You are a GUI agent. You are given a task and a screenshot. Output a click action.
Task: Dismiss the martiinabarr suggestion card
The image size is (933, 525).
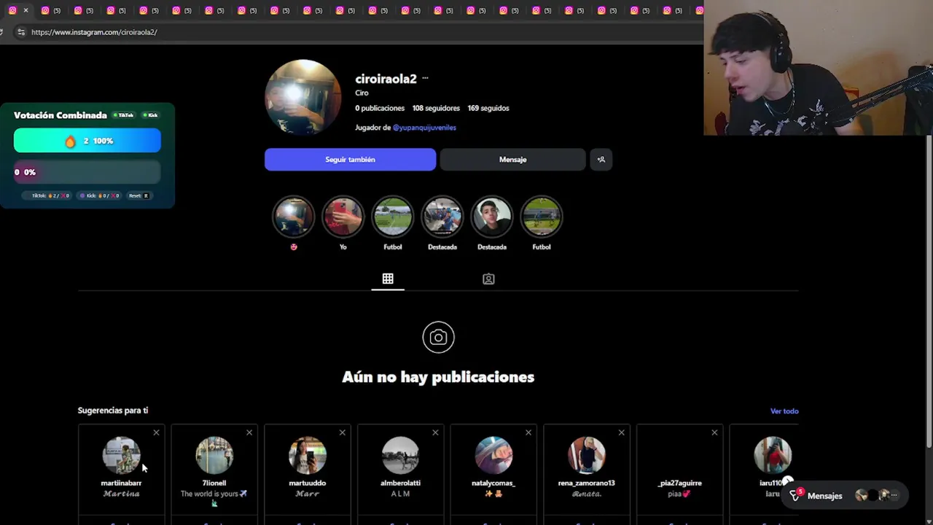[156, 432]
